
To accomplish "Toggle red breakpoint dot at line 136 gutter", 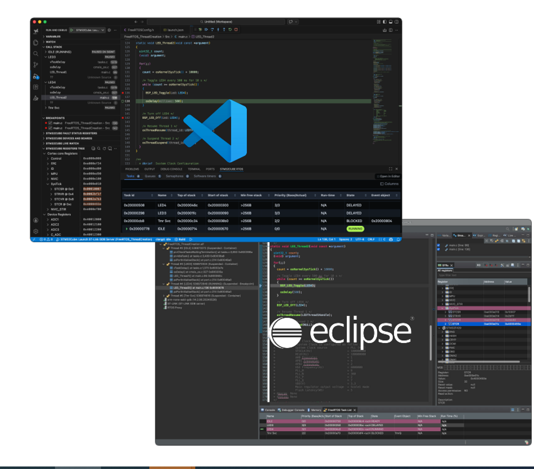I will click(123, 93).
